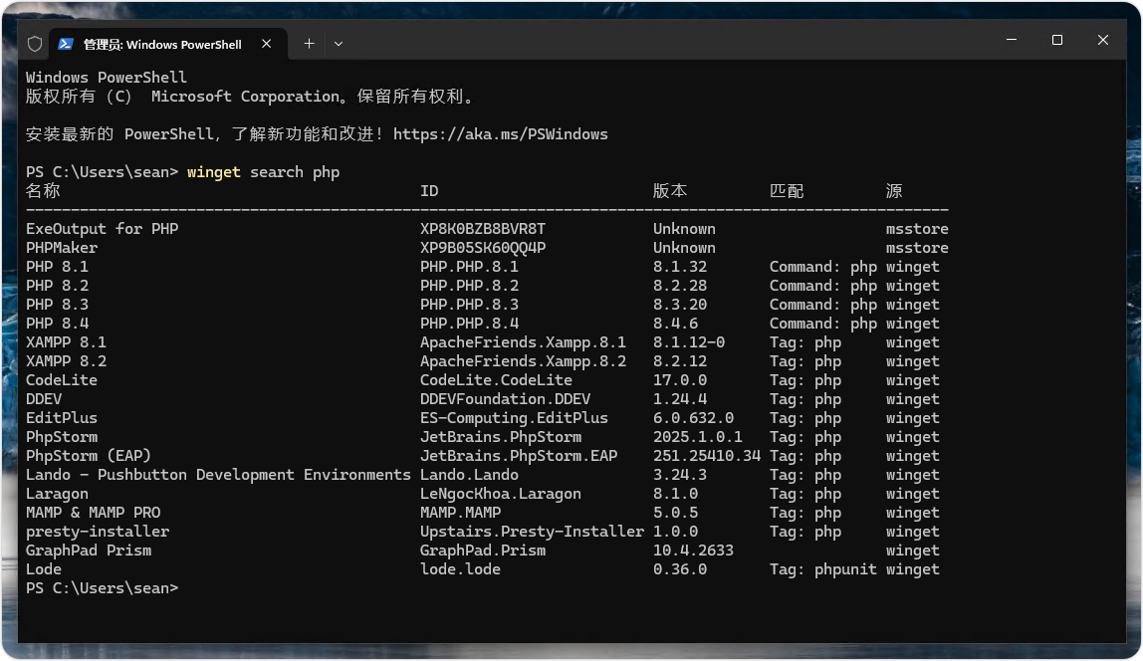Viewport: 1143px width, 661px height.
Task: Open the new tab profile dropdown
Action: point(339,44)
